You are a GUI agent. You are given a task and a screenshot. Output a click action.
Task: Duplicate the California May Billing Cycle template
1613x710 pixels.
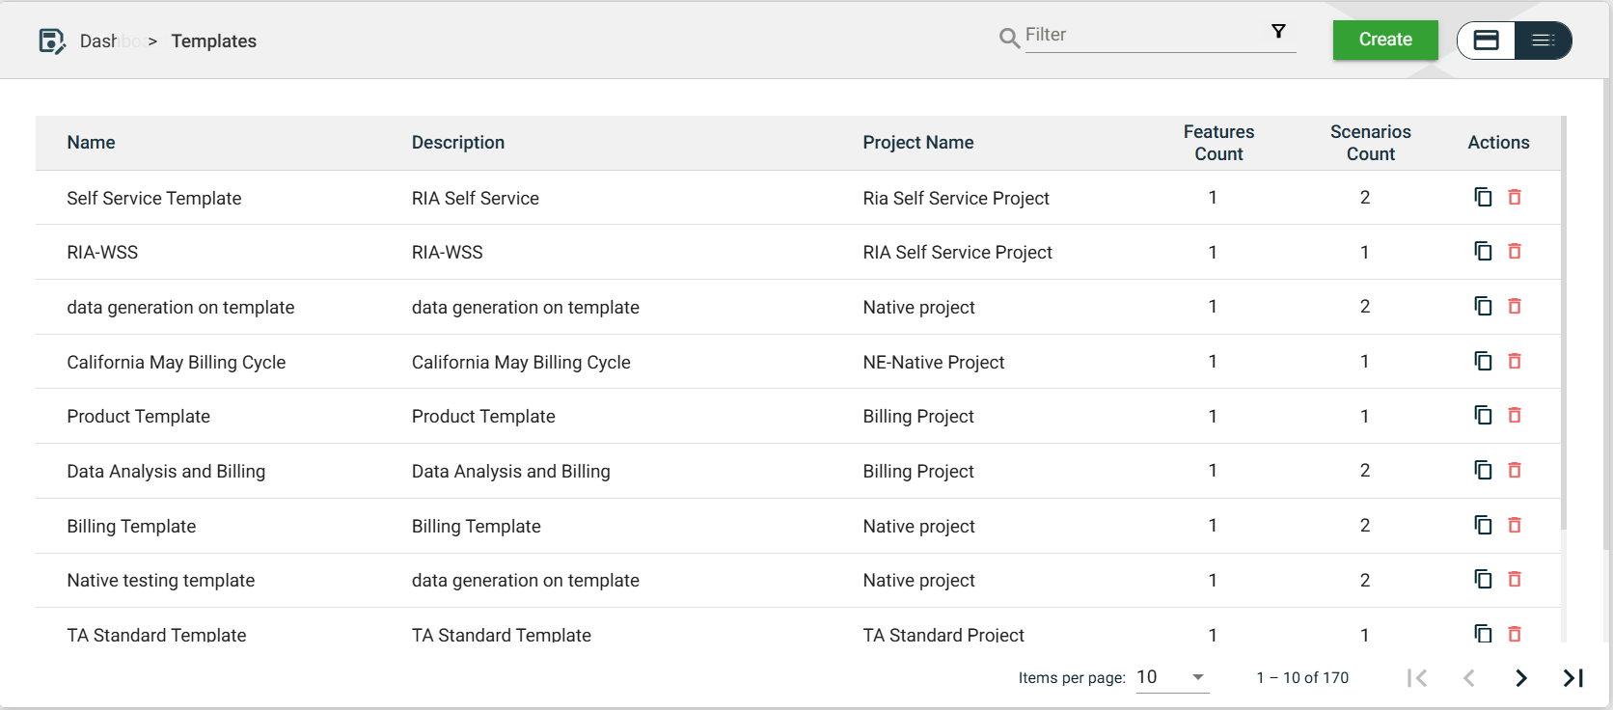pyautogui.click(x=1483, y=361)
